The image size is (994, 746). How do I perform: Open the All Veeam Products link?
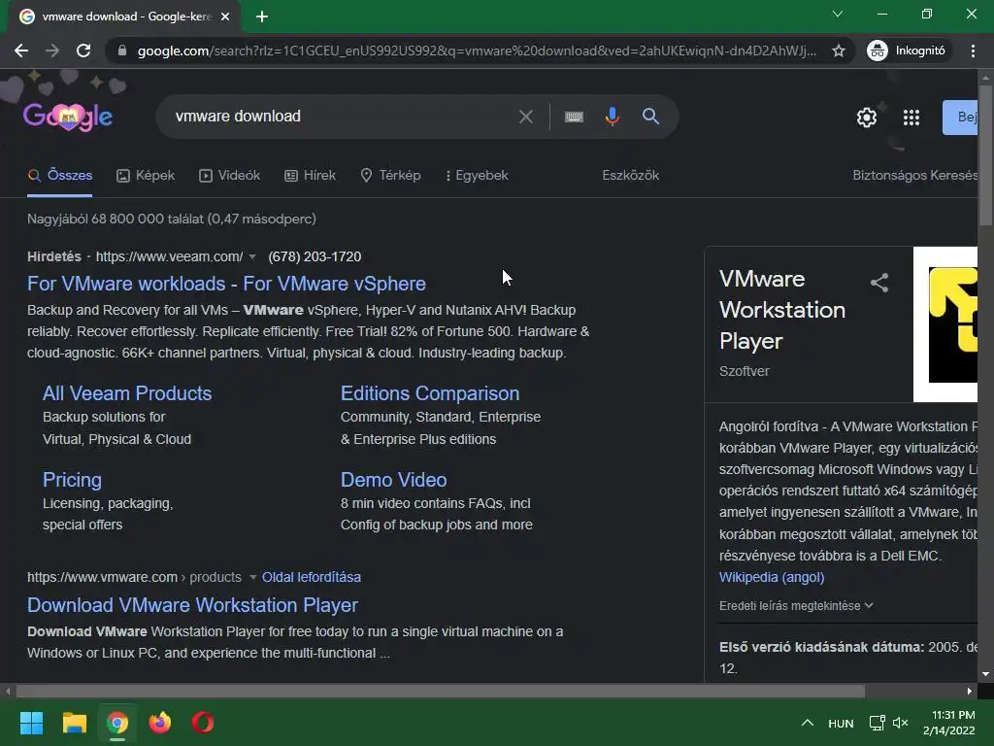[x=127, y=393]
